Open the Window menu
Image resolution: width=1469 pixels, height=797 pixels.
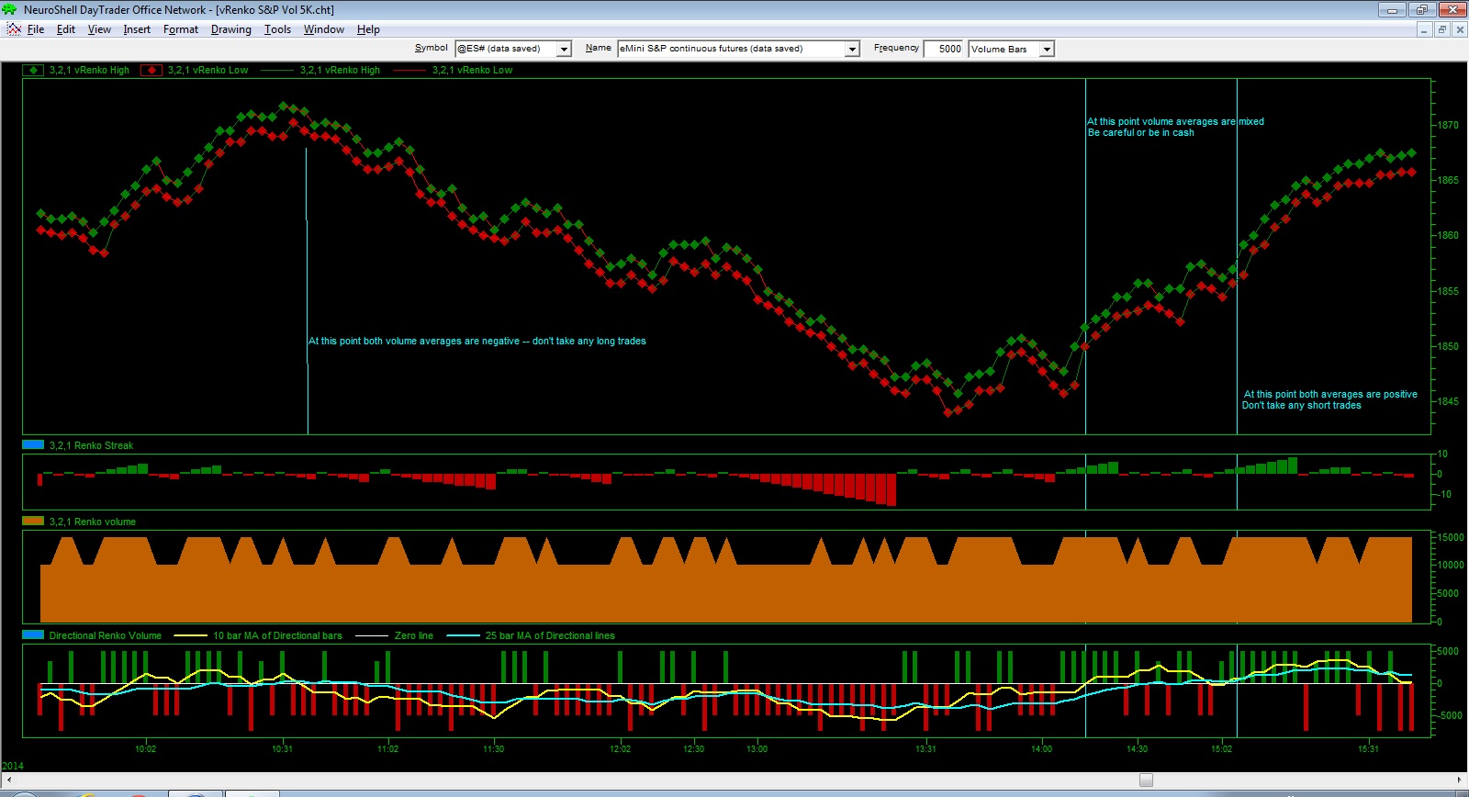click(324, 29)
